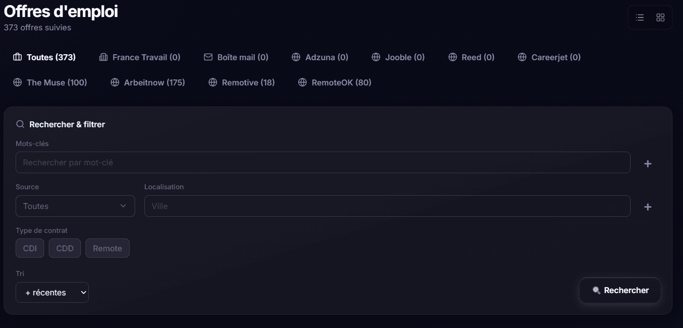Screen dimensions: 683x328
Task: Click the 'Offres d'emploi' page heading
Action: 61,11
